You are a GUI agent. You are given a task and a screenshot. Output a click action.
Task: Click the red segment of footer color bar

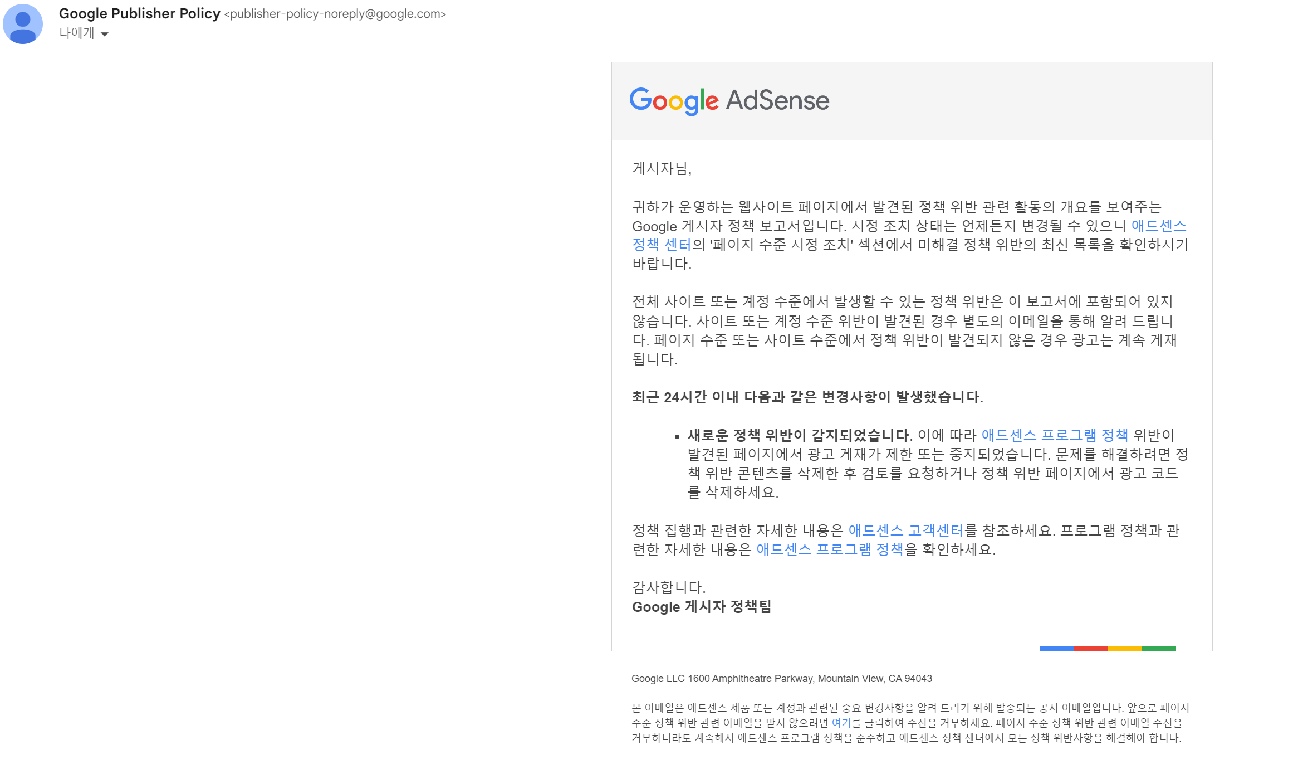click(x=1091, y=648)
